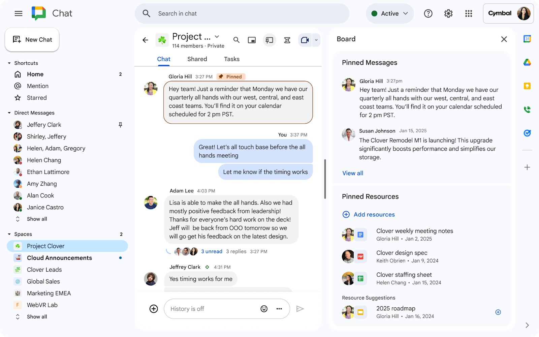
Task: Search within the Project Clover space
Action: tap(236, 40)
